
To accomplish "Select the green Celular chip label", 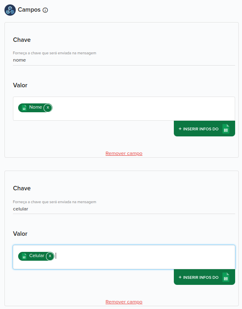I will click(x=37, y=255).
